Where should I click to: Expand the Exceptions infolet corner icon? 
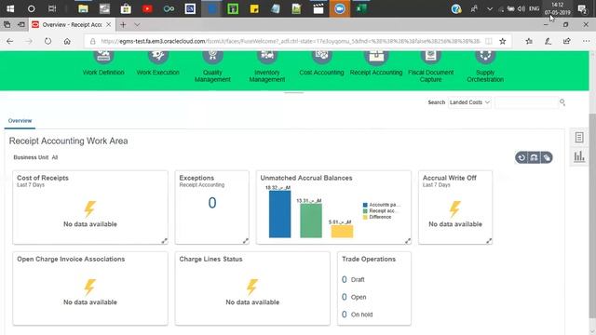tap(246, 241)
